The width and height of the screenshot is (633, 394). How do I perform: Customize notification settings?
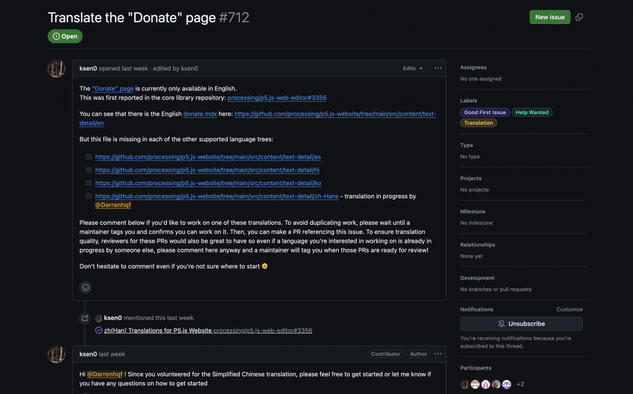click(x=569, y=309)
